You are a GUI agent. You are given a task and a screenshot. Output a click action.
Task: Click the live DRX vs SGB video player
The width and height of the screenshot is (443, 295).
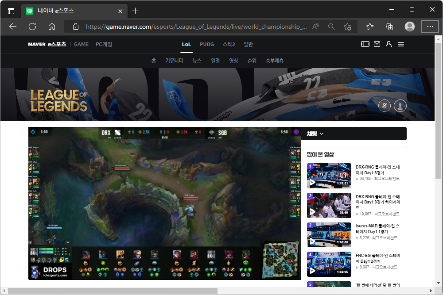pyautogui.click(x=165, y=203)
